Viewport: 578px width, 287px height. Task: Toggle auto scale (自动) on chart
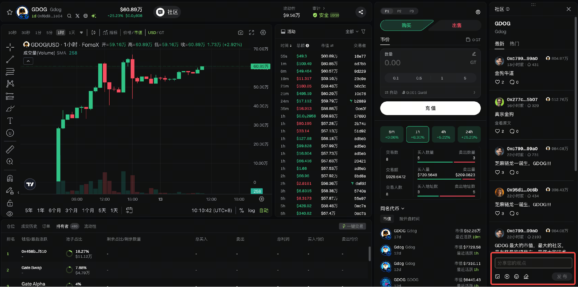coord(264,210)
